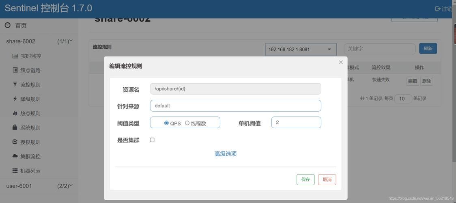Click the 删除 button in rule row
This screenshot has width=456, height=203.
pos(426,81)
